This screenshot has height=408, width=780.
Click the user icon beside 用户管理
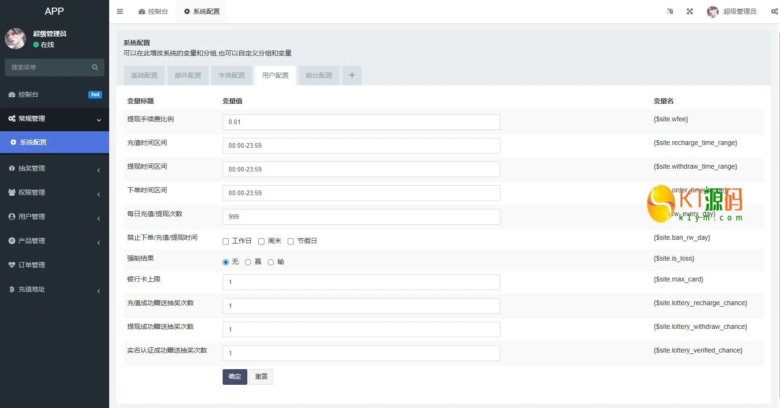point(12,217)
